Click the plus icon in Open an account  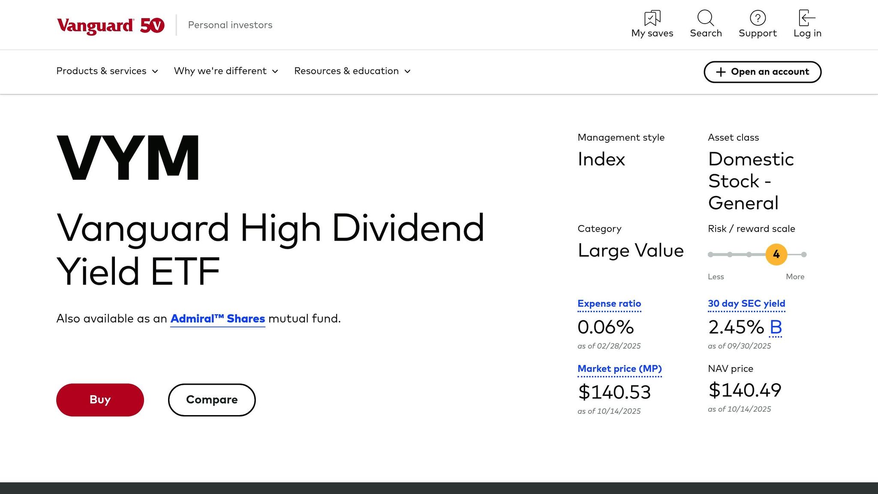point(721,72)
